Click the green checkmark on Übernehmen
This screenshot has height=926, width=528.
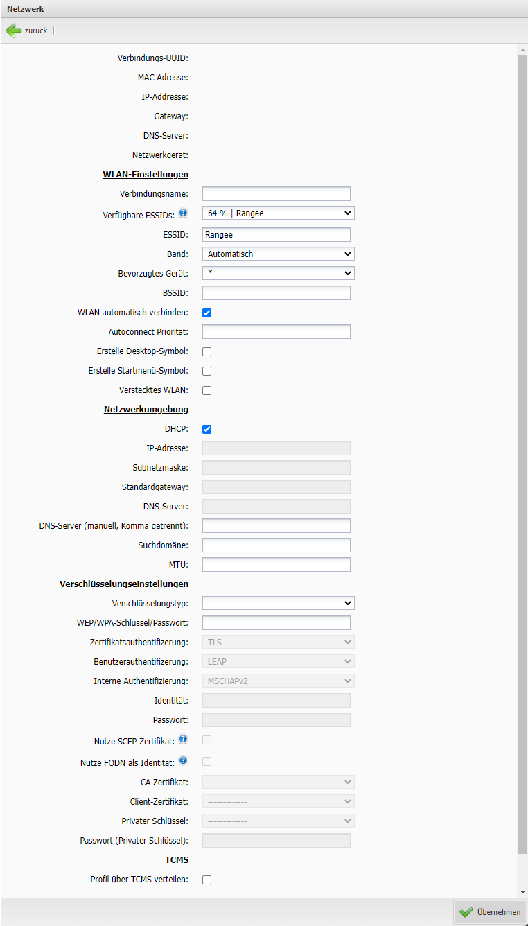click(x=466, y=912)
